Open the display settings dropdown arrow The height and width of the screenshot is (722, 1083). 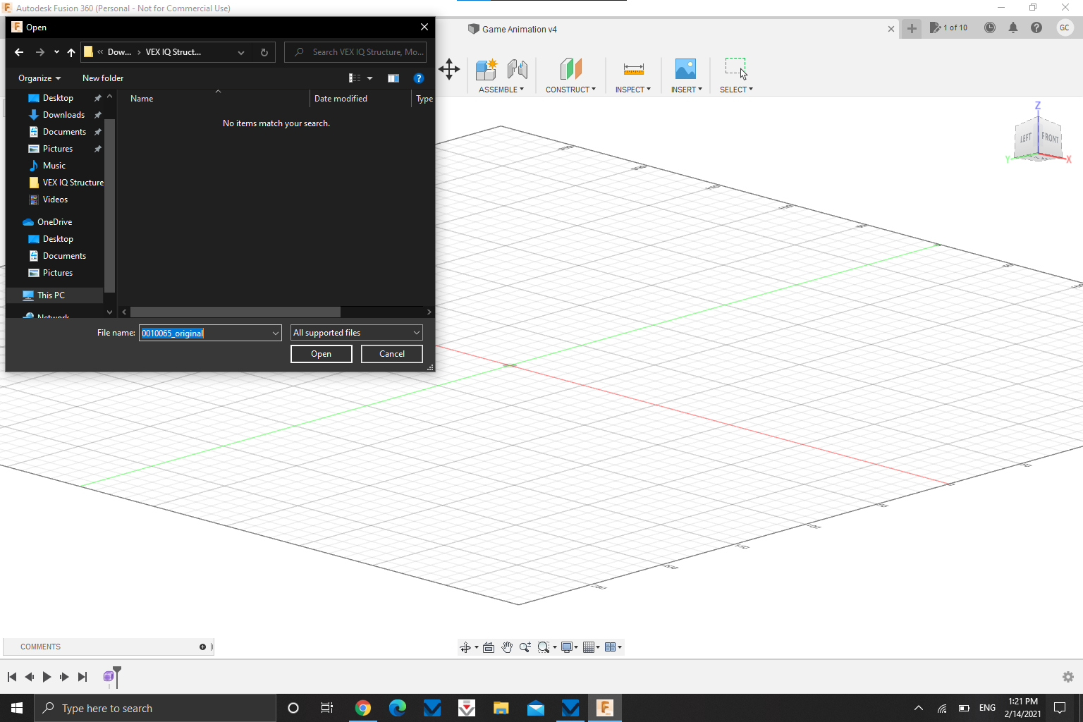click(x=577, y=647)
